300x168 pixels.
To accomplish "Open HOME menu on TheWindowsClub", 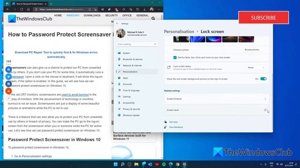I will coord(58,15).
